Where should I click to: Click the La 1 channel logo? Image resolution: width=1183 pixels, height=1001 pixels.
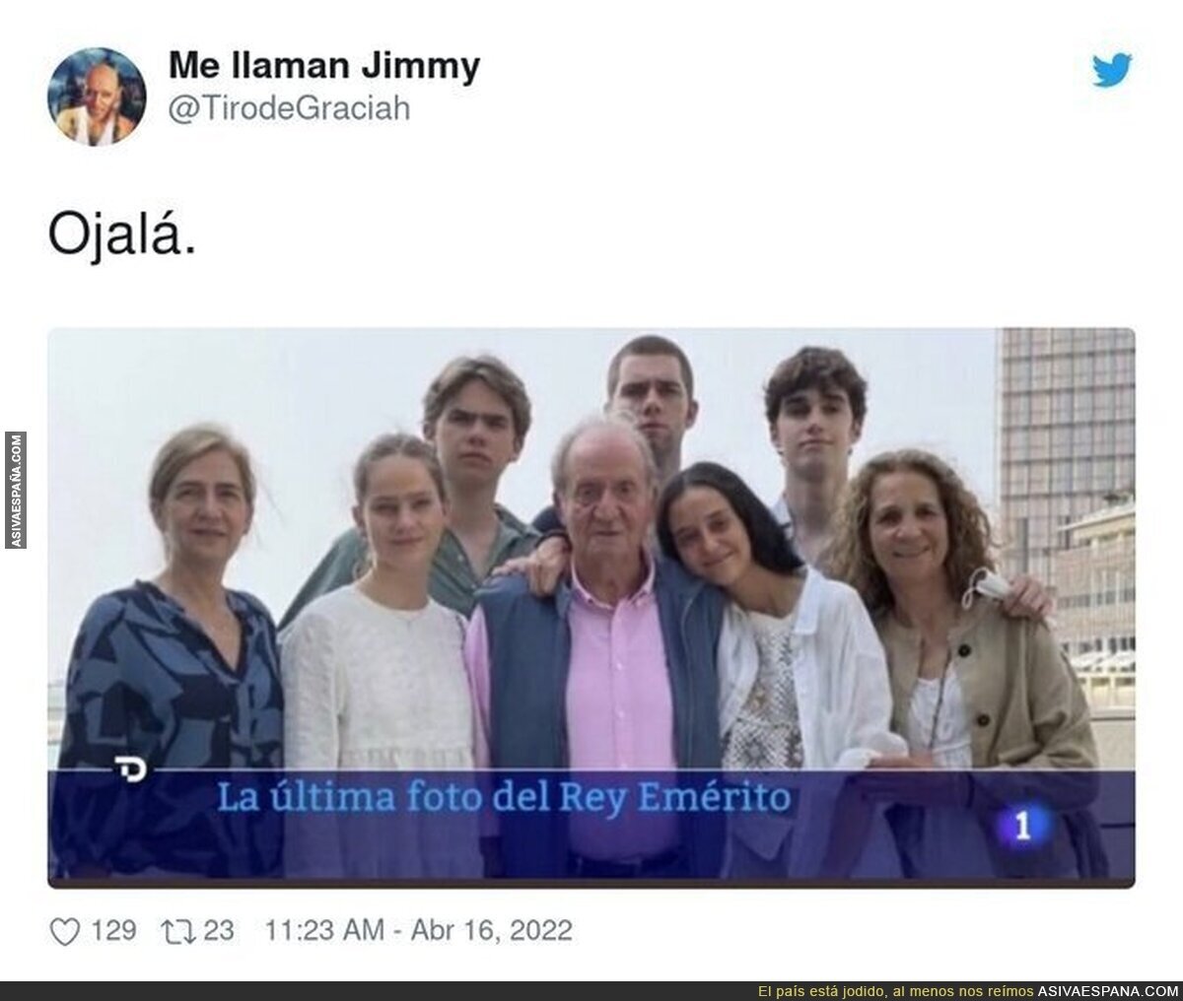coord(1023,826)
